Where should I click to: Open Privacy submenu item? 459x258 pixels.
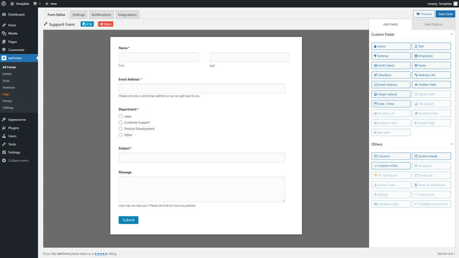coord(7,101)
